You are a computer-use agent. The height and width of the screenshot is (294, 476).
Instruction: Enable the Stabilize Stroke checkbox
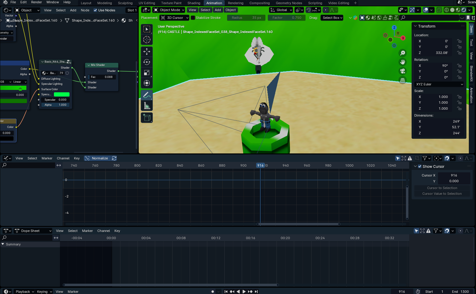pyautogui.click(x=193, y=18)
